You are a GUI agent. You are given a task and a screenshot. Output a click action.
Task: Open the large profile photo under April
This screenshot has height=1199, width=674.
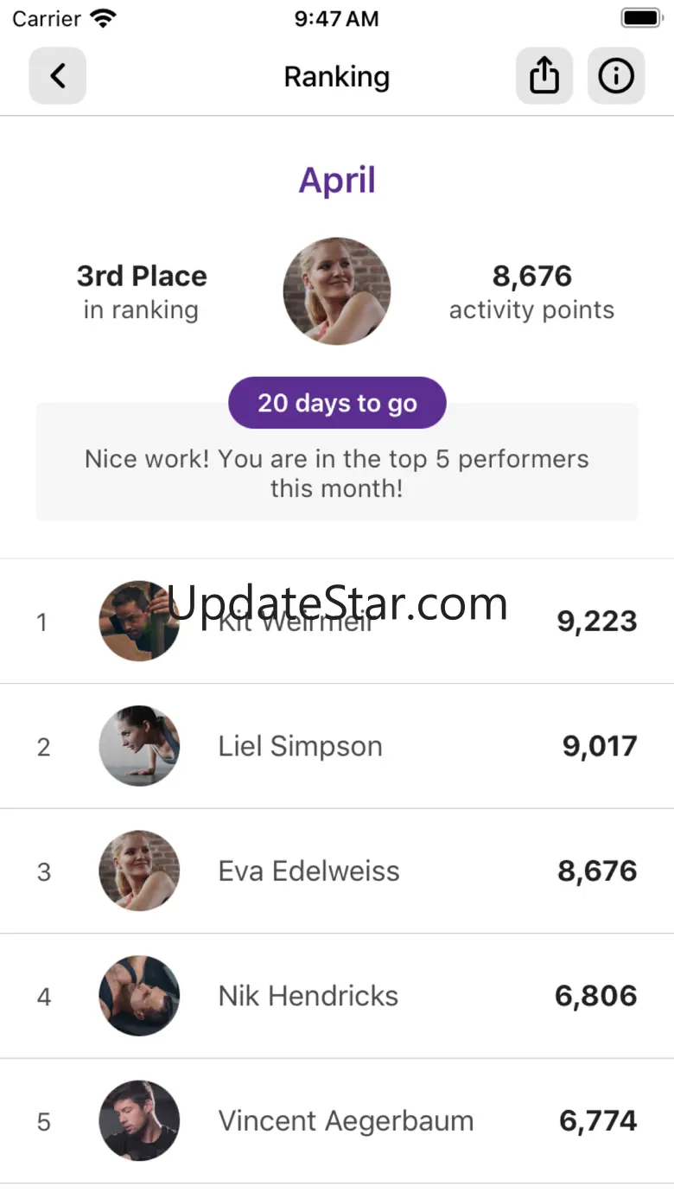pyautogui.click(x=337, y=291)
